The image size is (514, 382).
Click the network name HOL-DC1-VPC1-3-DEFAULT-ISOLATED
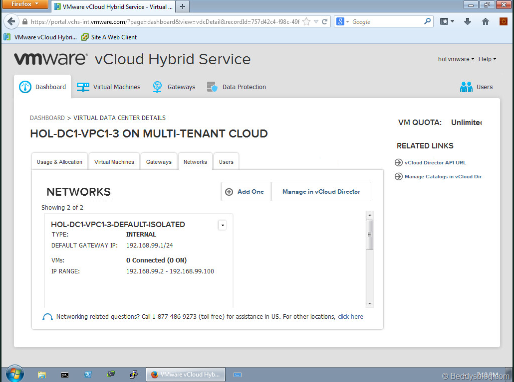pyautogui.click(x=118, y=225)
